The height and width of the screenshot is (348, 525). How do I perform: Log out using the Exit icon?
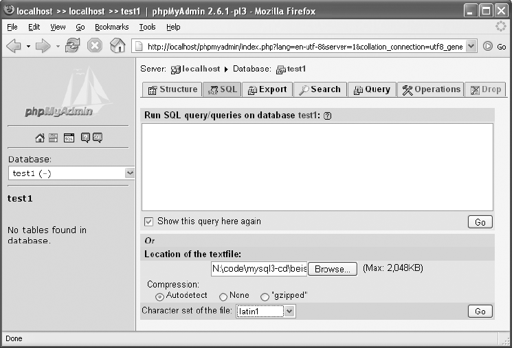(53, 138)
